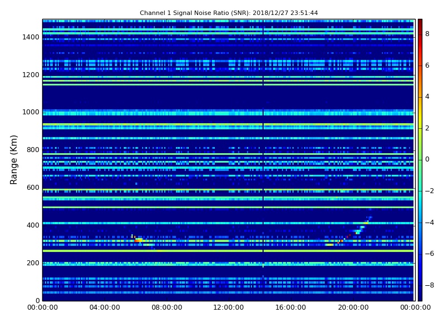This screenshot has width=444, height=333.
Task: Click the rising echo trace near 20:30 at 370 km
Action: [x=359, y=231]
